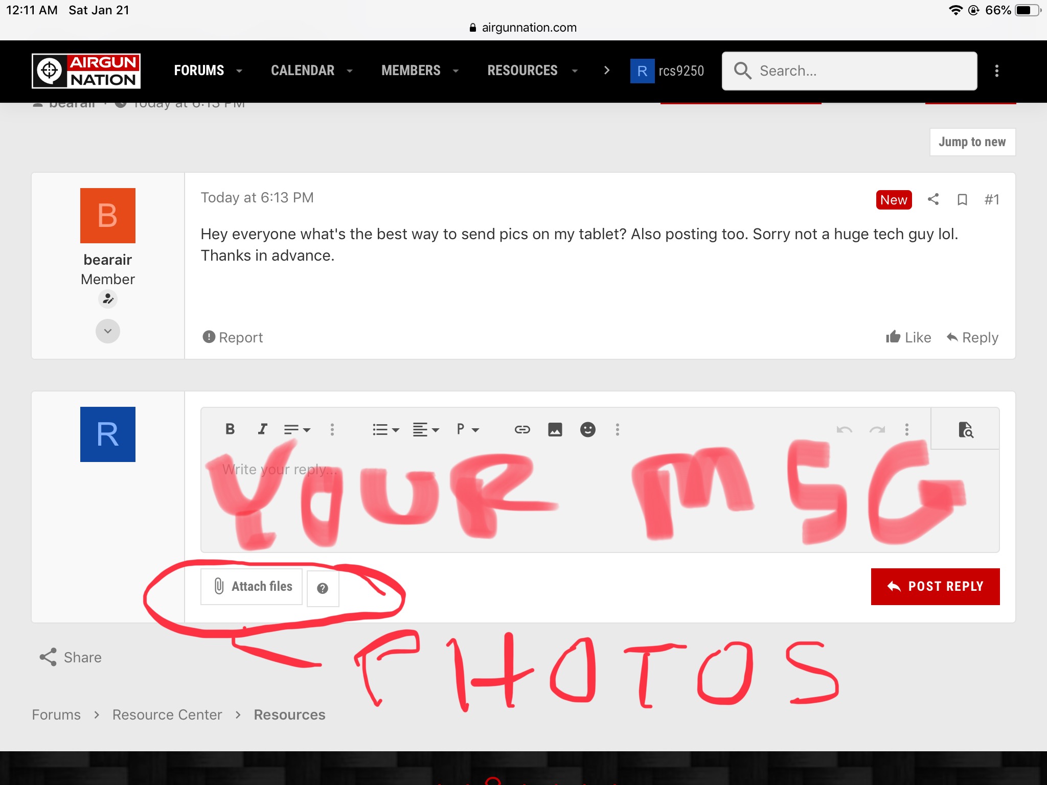The height and width of the screenshot is (785, 1047).
Task: Click the undo arrow in the editor
Action: pos(844,429)
